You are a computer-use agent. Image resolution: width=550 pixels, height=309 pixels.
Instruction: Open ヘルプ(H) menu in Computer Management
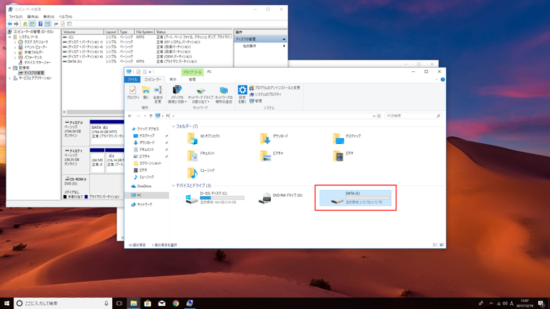[65, 17]
